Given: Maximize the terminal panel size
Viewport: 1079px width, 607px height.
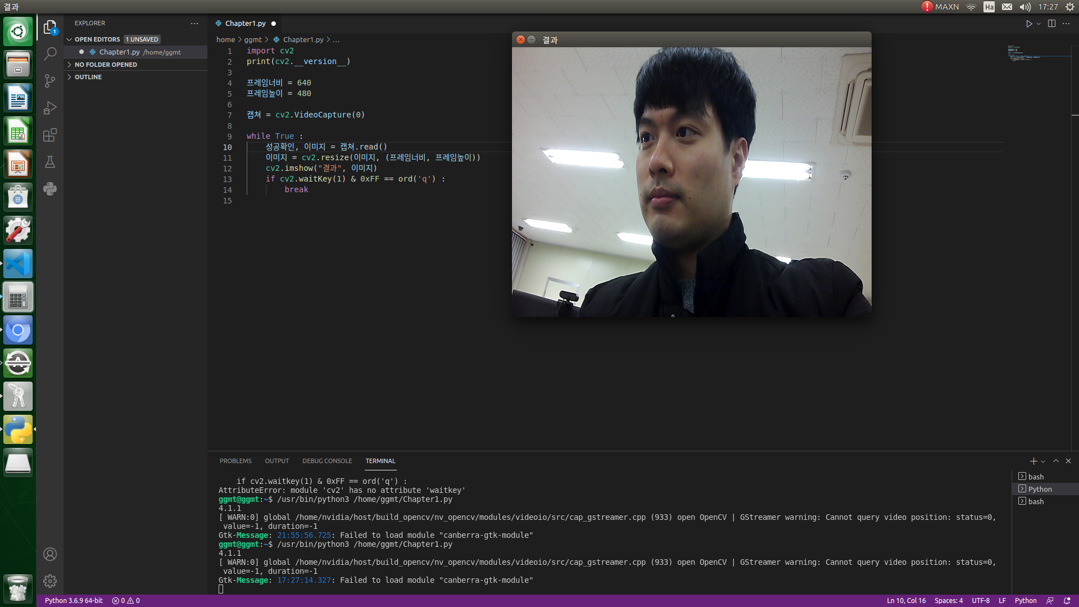Looking at the screenshot, I should point(1056,461).
